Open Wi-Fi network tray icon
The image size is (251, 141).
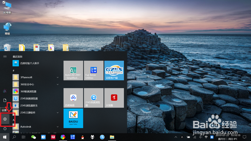[195, 137]
